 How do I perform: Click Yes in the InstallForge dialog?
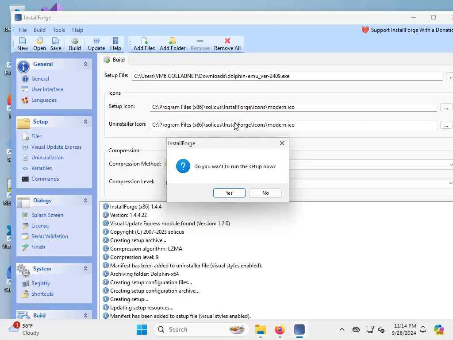click(229, 193)
